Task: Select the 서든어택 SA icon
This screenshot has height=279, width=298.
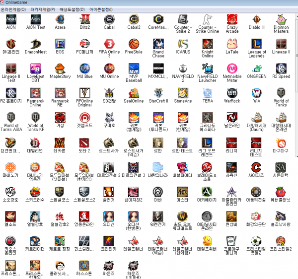Action: tap(281, 167)
